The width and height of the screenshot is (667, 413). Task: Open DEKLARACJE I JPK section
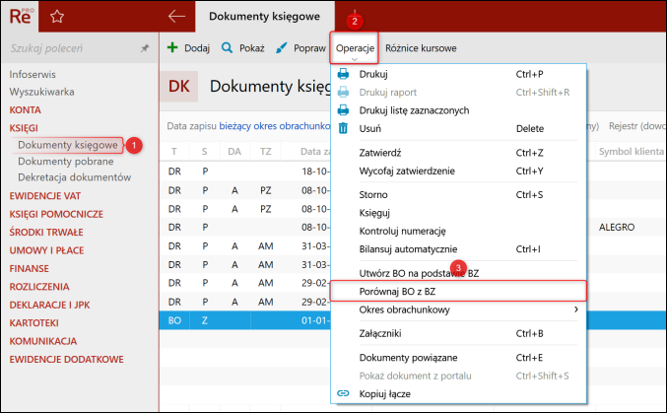(50, 305)
